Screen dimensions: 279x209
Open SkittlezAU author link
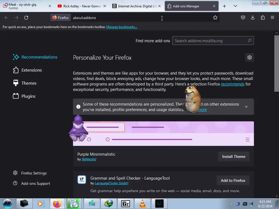point(89,159)
